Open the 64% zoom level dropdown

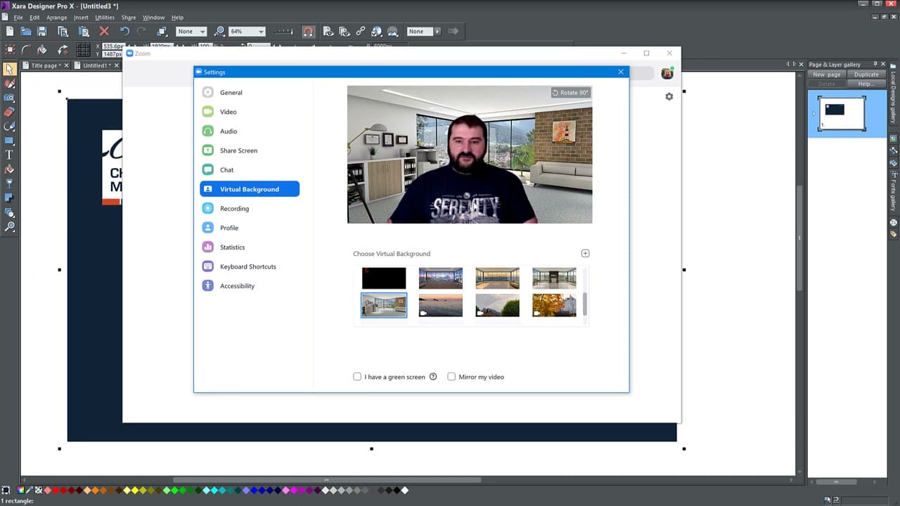click(260, 31)
